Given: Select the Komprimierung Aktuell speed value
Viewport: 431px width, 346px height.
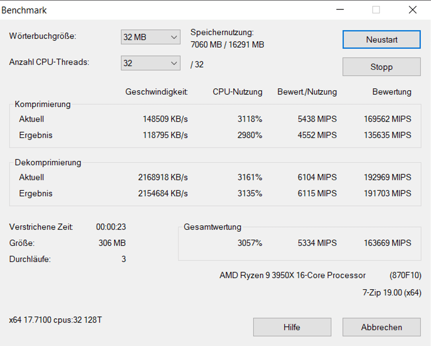Looking at the screenshot, I should 165,119.
